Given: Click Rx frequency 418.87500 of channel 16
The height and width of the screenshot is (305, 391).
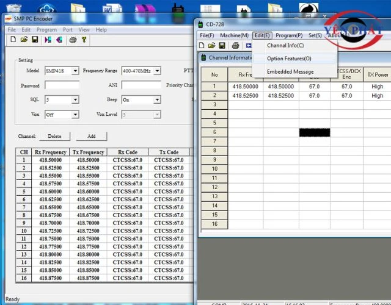Looking at the screenshot, I should [x=50, y=278].
